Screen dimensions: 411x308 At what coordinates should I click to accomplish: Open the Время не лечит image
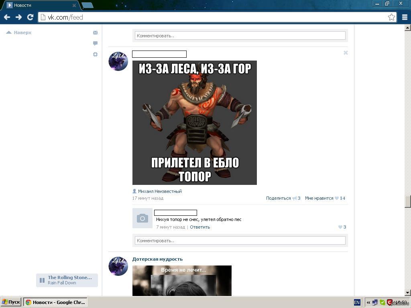182,281
